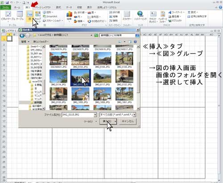
Task: Click the Text Box icon
Action: [x=153, y=14]
